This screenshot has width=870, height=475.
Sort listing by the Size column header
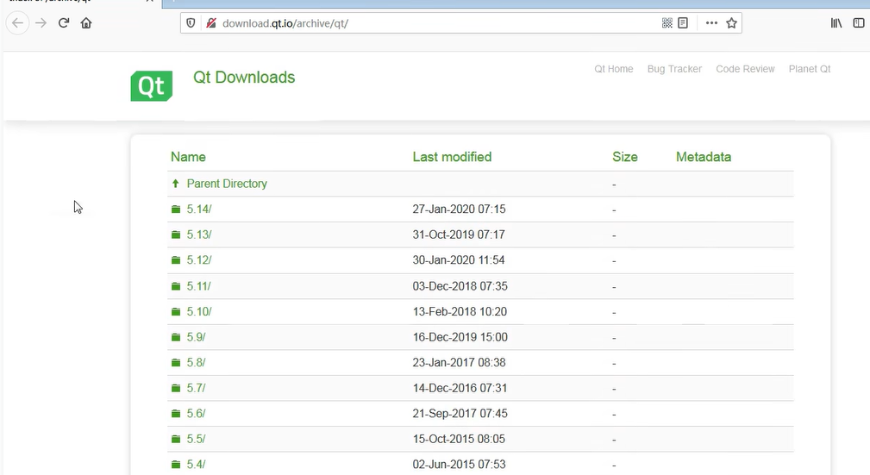tap(625, 157)
